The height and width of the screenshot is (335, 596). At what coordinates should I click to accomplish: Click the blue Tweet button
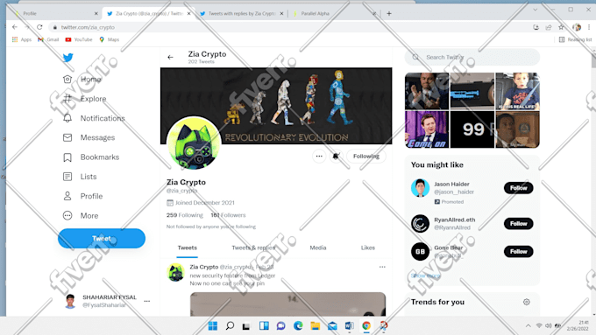(x=102, y=238)
